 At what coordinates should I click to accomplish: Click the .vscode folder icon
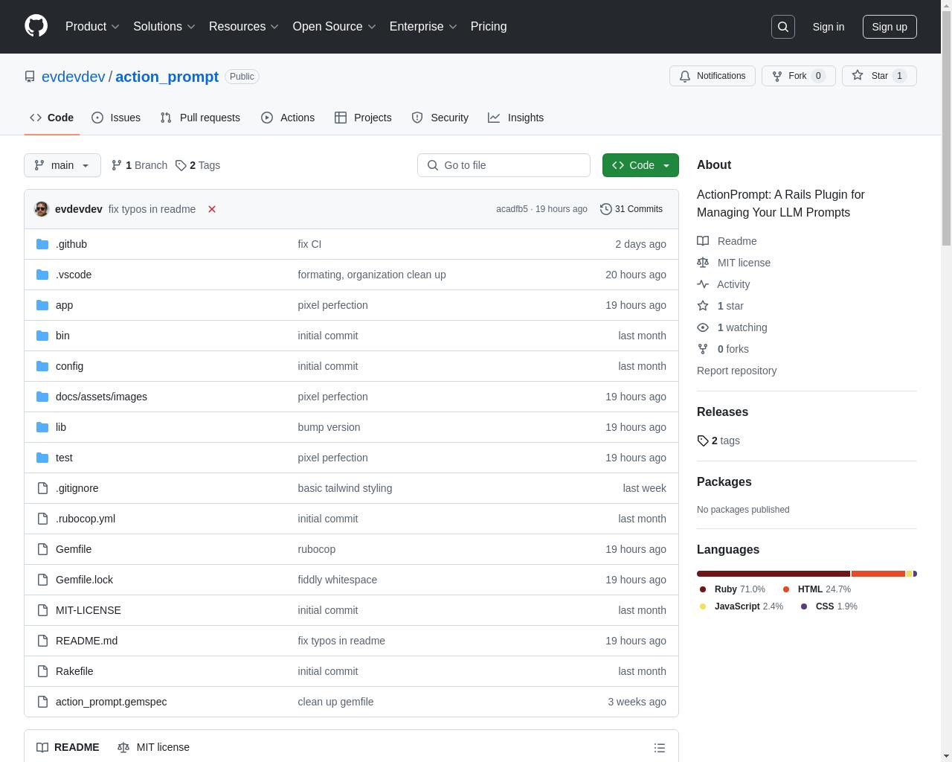[42, 275]
